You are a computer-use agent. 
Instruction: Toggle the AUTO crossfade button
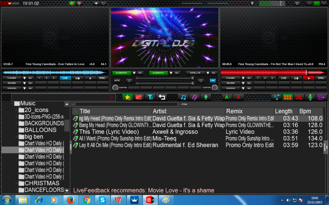tap(117, 80)
